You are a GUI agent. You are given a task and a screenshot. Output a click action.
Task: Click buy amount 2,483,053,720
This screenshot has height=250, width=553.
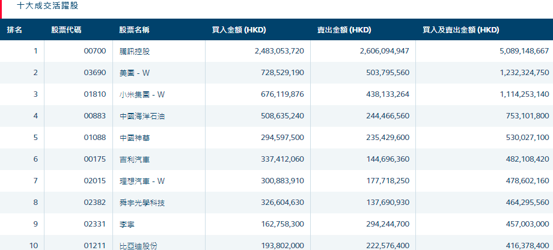[280, 51]
